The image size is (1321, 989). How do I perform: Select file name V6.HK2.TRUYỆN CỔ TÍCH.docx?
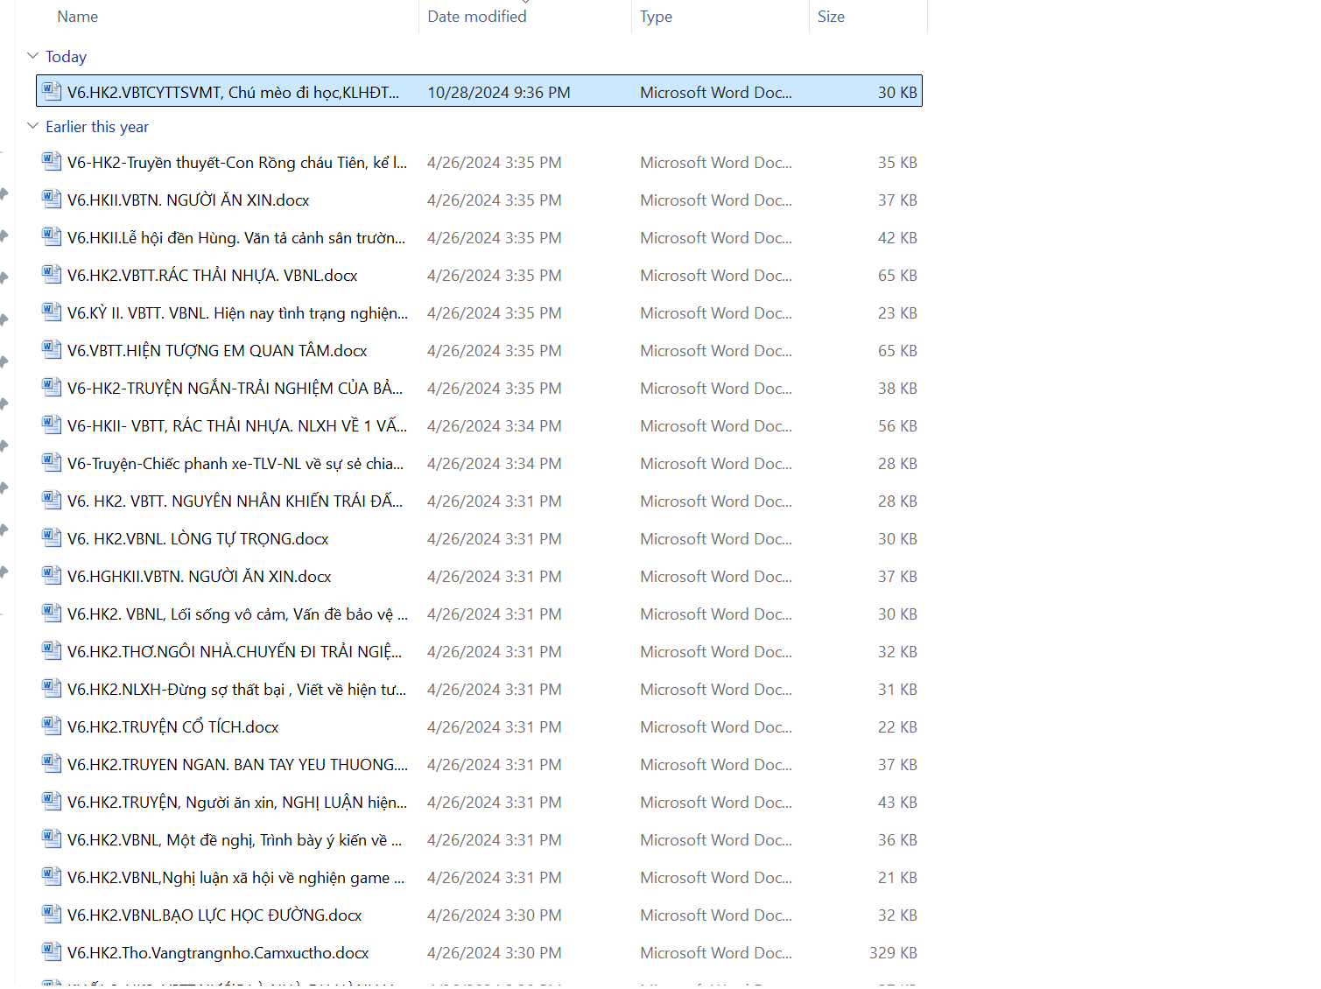[173, 727]
